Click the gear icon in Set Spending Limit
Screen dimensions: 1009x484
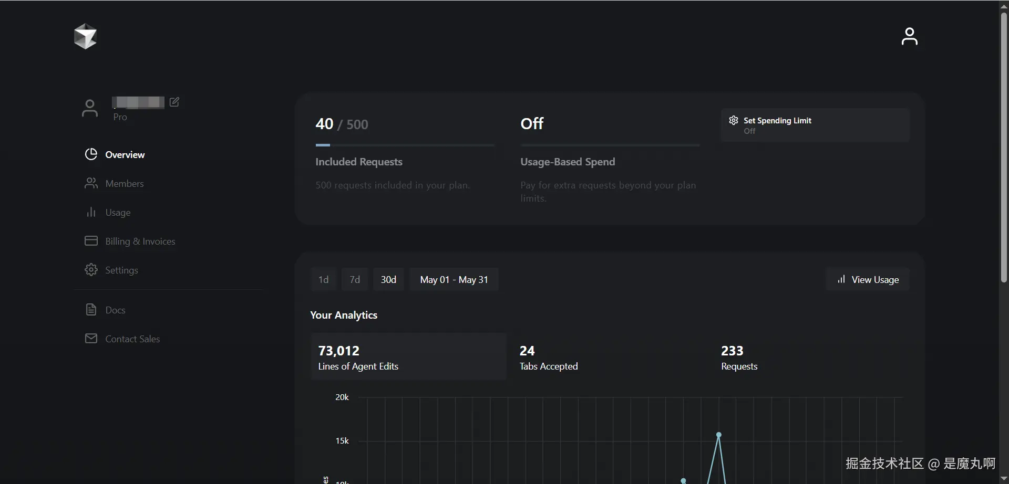click(734, 120)
